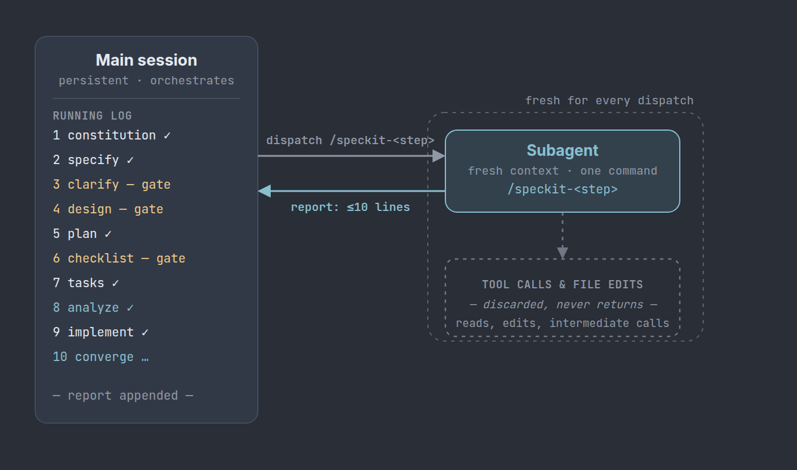Select the 'persistent · orchestrates' subtitle

(147, 80)
